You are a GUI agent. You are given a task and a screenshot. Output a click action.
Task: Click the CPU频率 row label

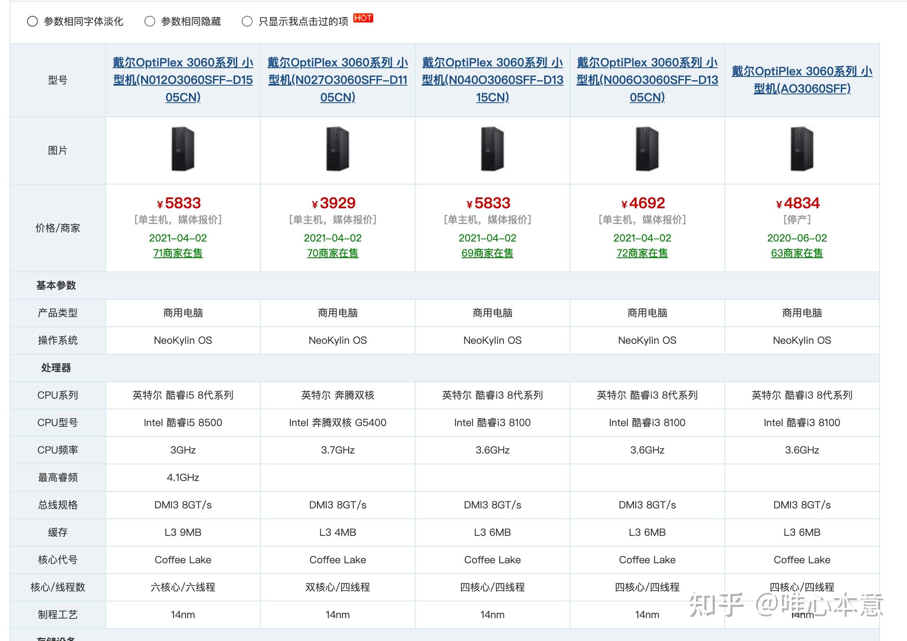58,450
